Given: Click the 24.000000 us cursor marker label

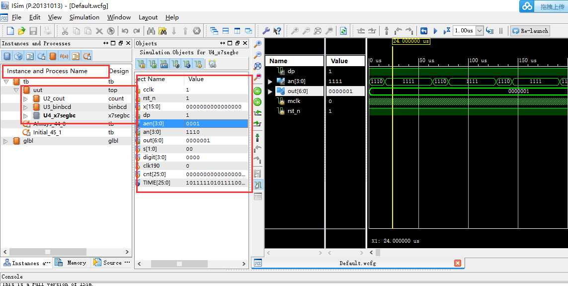Looking at the screenshot, I should pyautogui.click(x=411, y=41).
